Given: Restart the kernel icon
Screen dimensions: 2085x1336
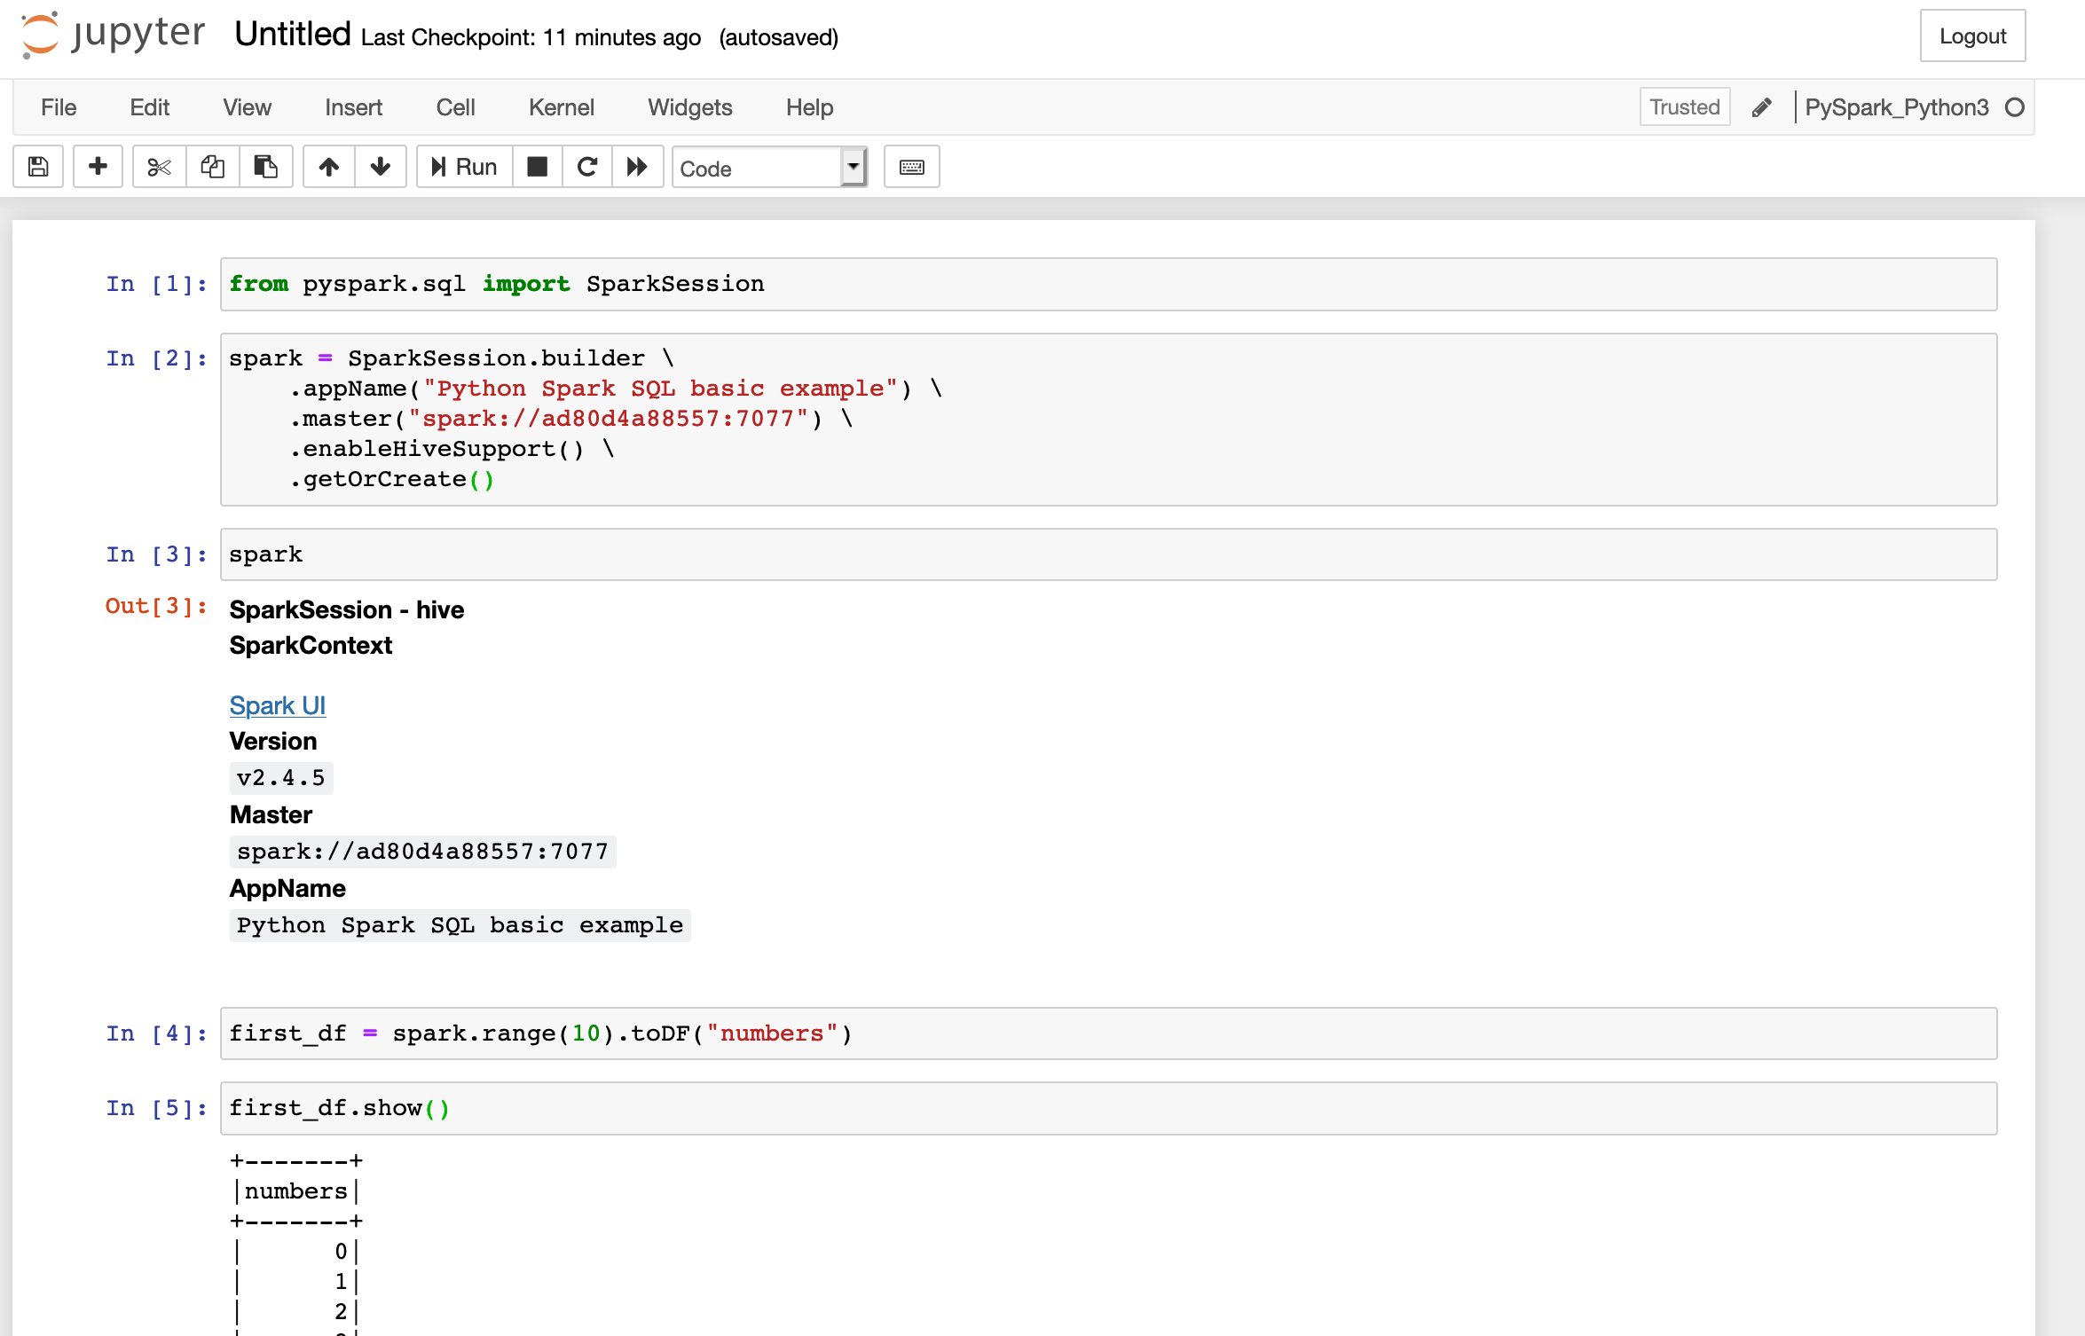Looking at the screenshot, I should click(587, 167).
